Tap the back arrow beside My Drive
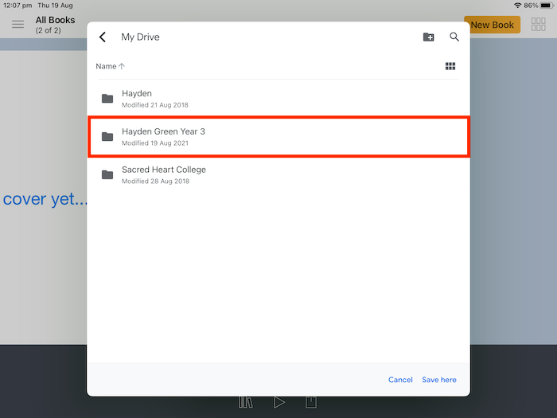The width and height of the screenshot is (557, 418). click(103, 37)
